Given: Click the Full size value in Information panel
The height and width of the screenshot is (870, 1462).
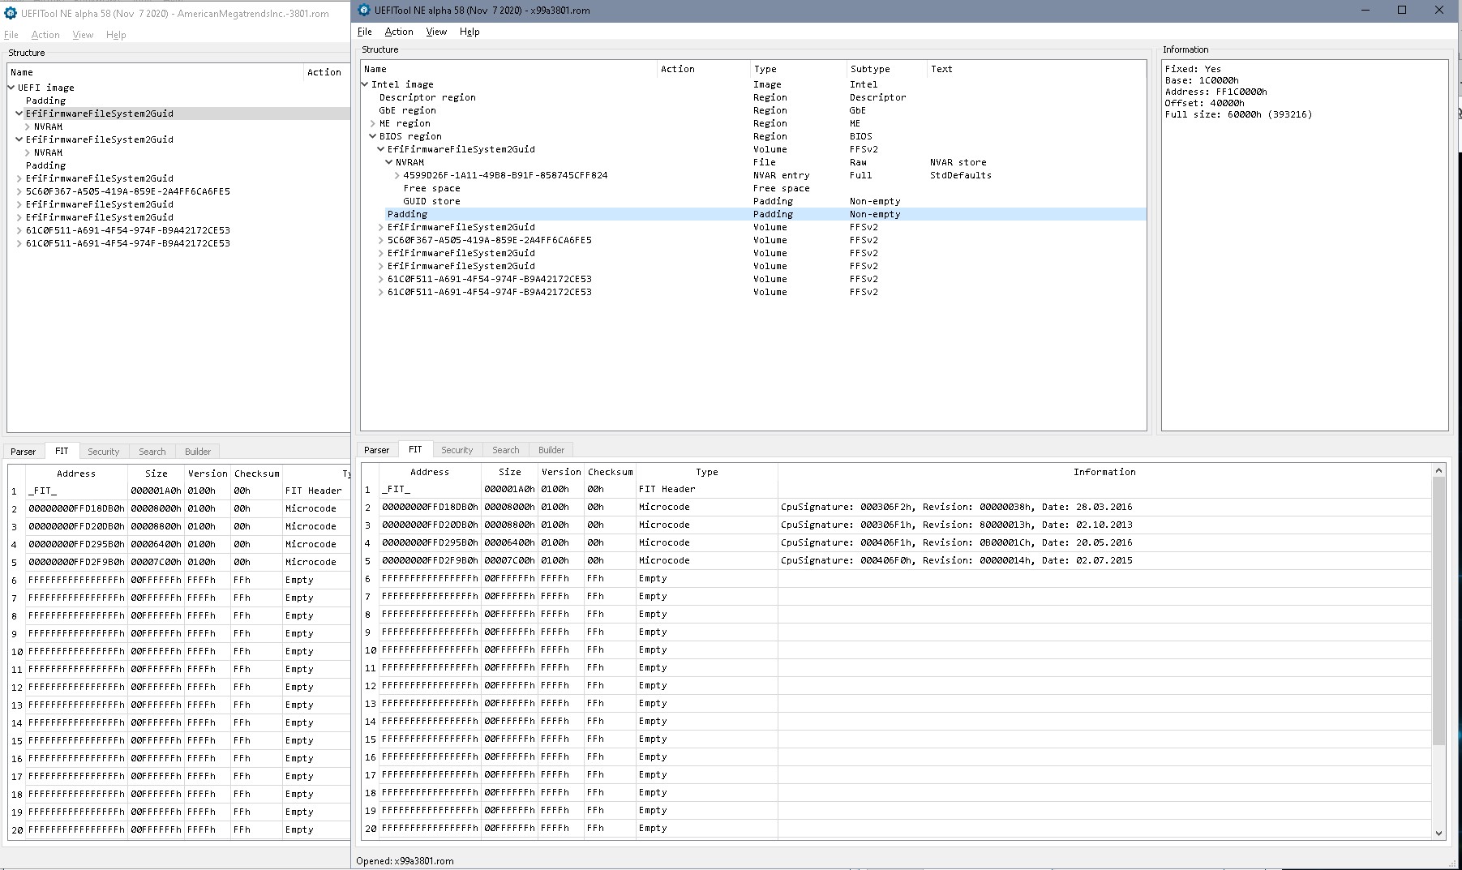Looking at the screenshot, I should pos(1272,114).
